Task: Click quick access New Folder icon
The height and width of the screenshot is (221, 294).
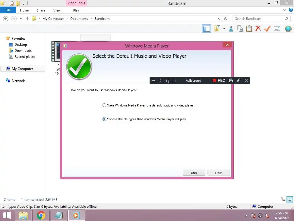Action: [x=18, y=3]
